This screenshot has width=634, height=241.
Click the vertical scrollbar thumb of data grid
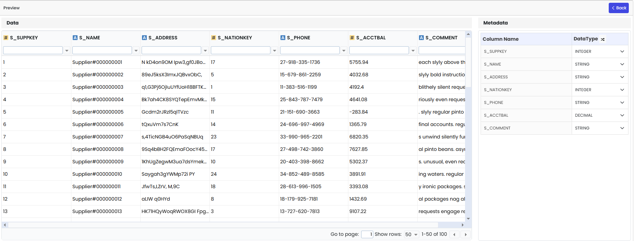(x=468, y=62)
